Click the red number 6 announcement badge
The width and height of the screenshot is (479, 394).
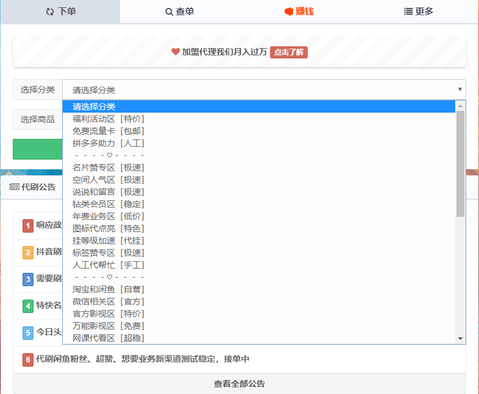click(x=28, y=359)
